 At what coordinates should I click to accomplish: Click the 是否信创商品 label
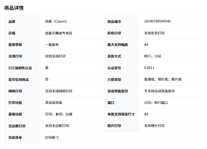[x=19, y=79]
